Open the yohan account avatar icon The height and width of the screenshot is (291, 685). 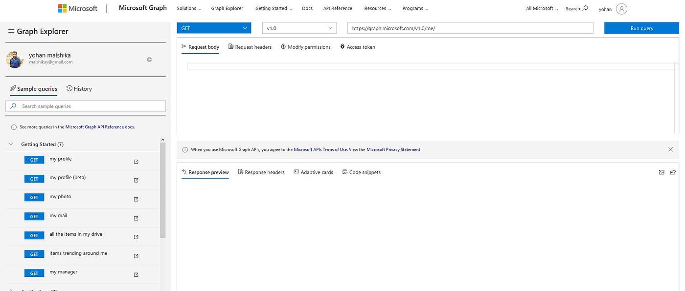(x=621, y=9)
